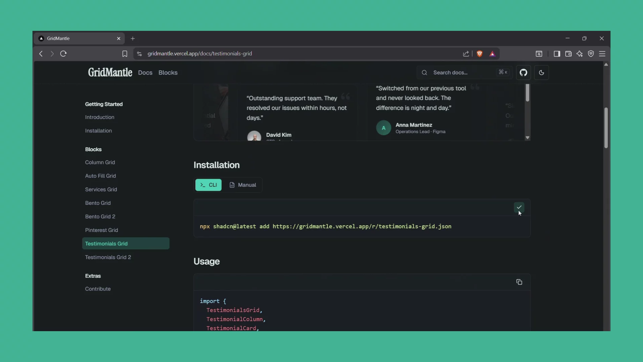Open a new browser tab
The height and width of the screenshot is (362, 643).
[133, 39]
